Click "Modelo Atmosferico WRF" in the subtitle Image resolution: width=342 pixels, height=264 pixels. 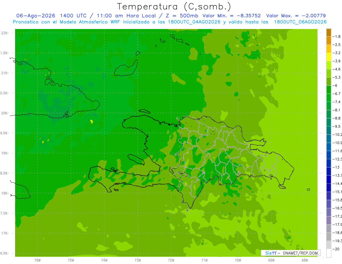click(x=86, y=22)
